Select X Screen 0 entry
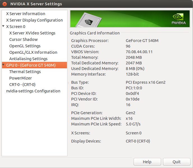This screenshot has width=193, height=168. [16, 27]
